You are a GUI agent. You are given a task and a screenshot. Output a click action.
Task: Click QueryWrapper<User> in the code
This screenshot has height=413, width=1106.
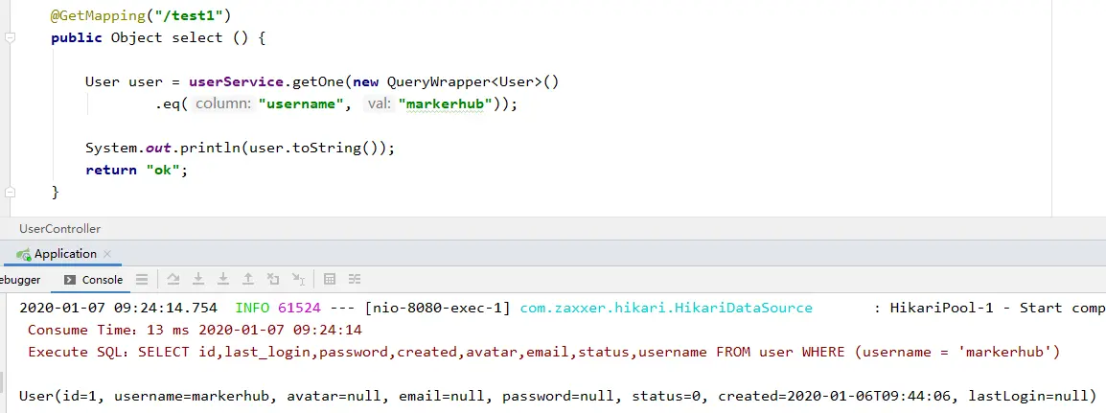[x=464, y=81]
